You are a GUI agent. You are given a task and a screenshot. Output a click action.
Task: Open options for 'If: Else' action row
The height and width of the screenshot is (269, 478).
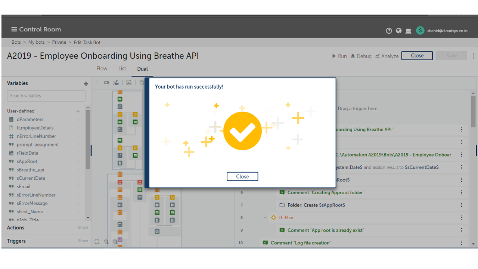pyautogui.click(x=462, y=218)
